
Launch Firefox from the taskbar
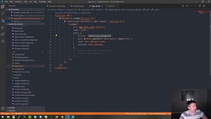[57, 117]
